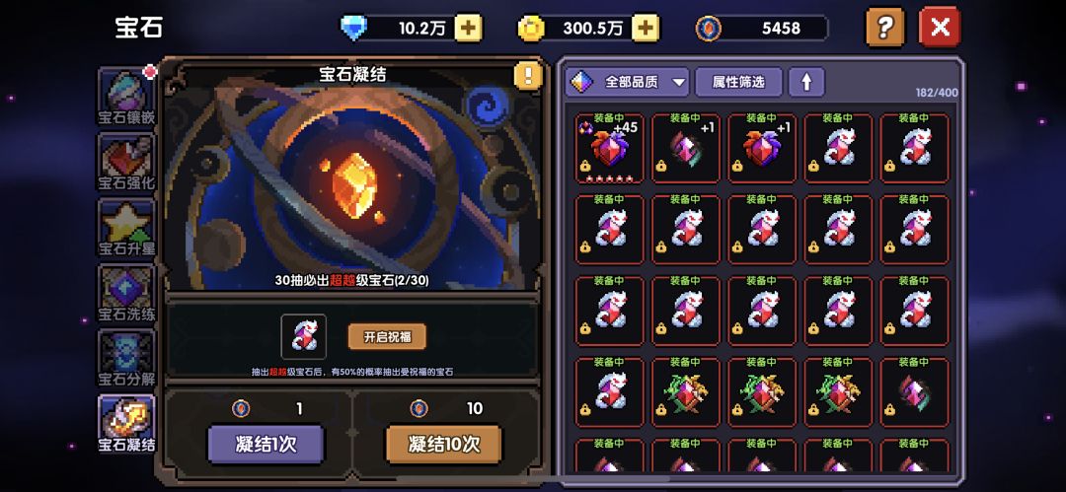Open the 属性筛选 attribute filter
1066x492 pixels.
(738, 82)
